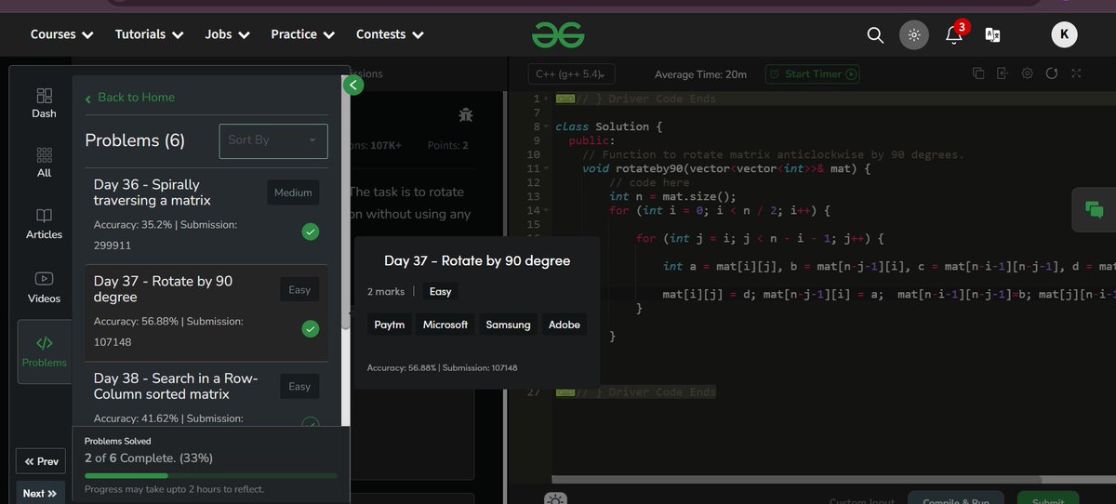Open the Sort By dropdown

(273, 140)
